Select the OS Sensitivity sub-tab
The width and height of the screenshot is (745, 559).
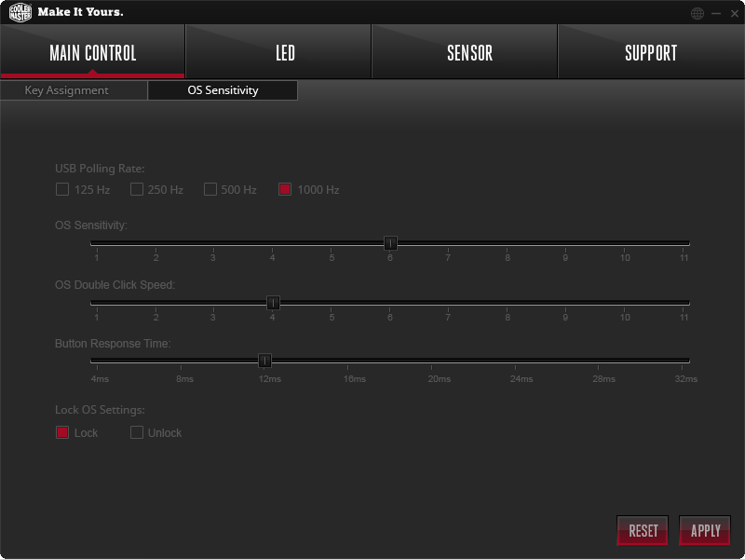[x=223, y=90]
